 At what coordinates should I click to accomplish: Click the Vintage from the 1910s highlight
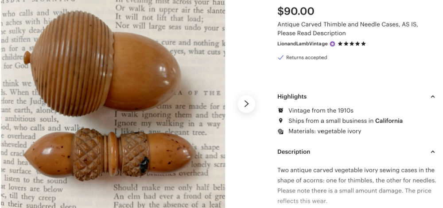pyautogui.click(x=321, y=110)
